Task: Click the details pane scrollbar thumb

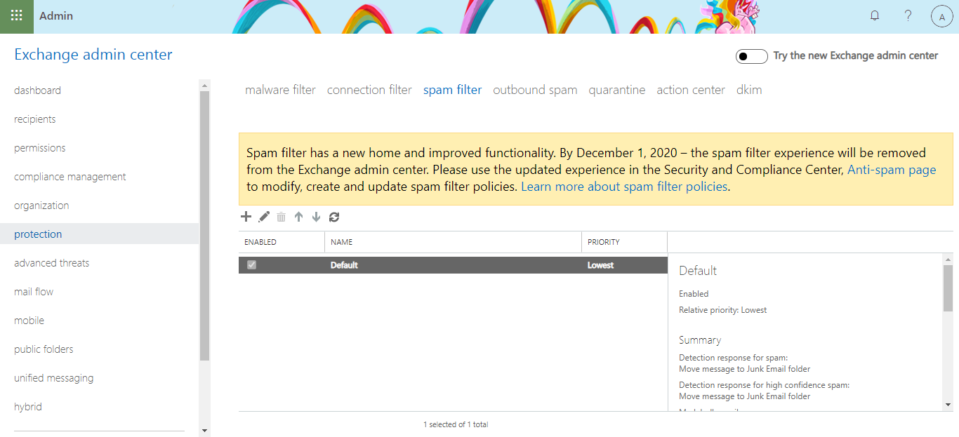Action: pos(948,288)
